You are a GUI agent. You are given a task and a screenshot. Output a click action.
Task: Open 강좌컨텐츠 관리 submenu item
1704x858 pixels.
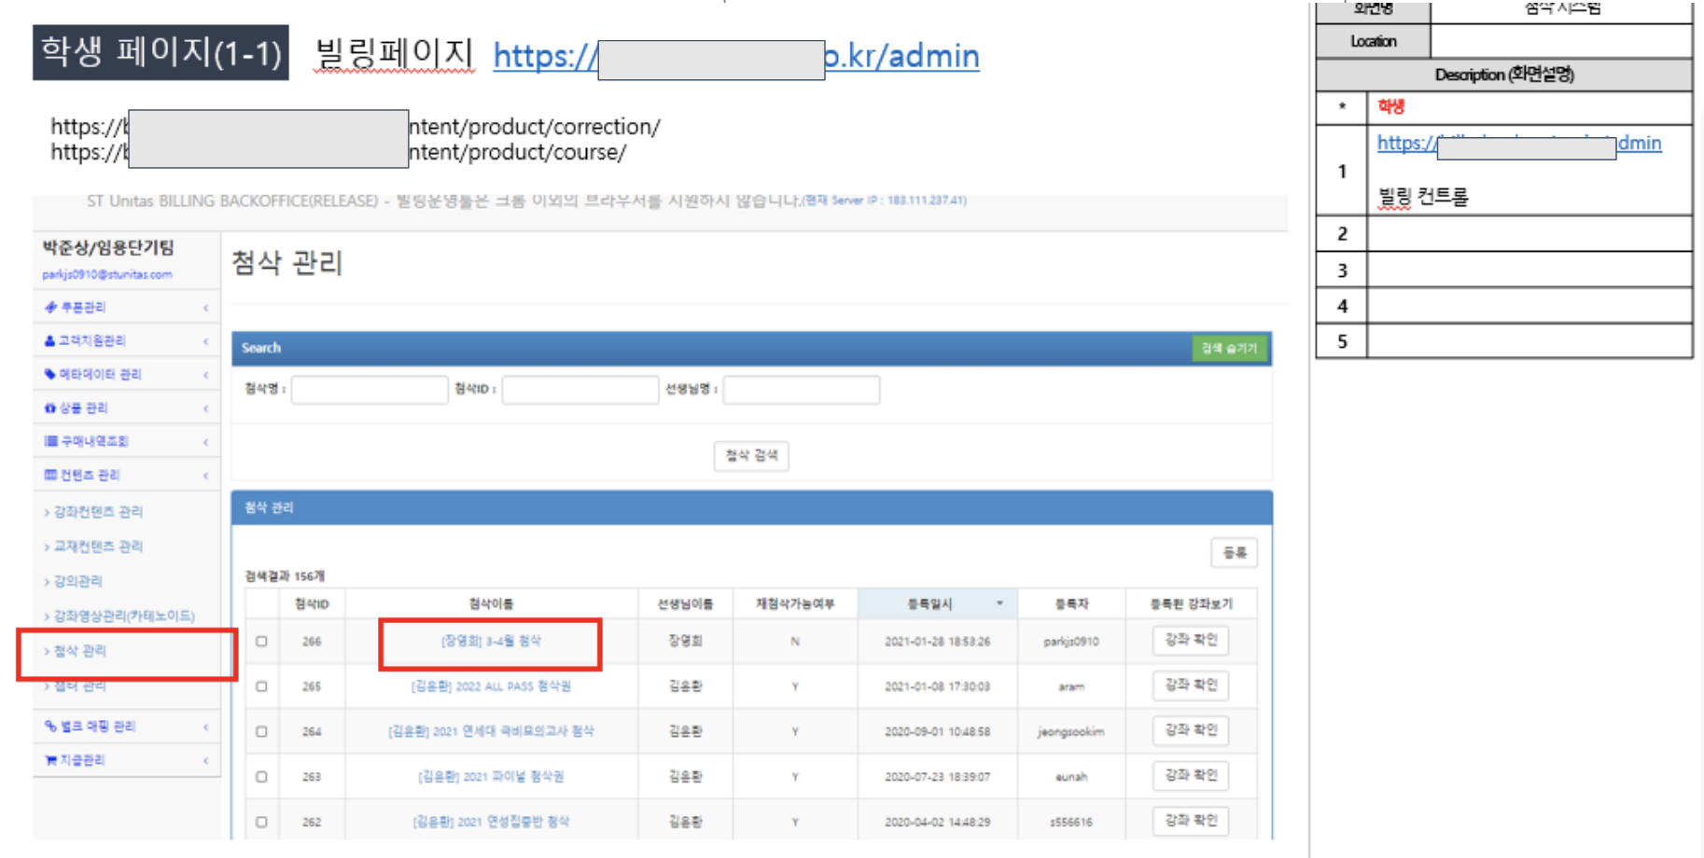(98, 512)
